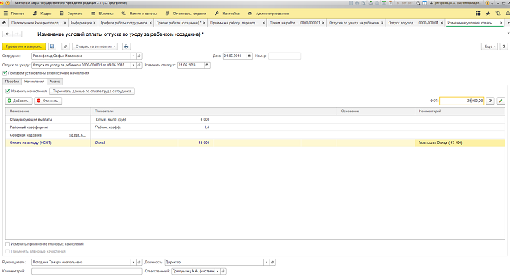The height and width of the screenshot is (277, 510).
Task: Open calendar picker for Изменить оплату с
Action: click(x=207, y=65)
